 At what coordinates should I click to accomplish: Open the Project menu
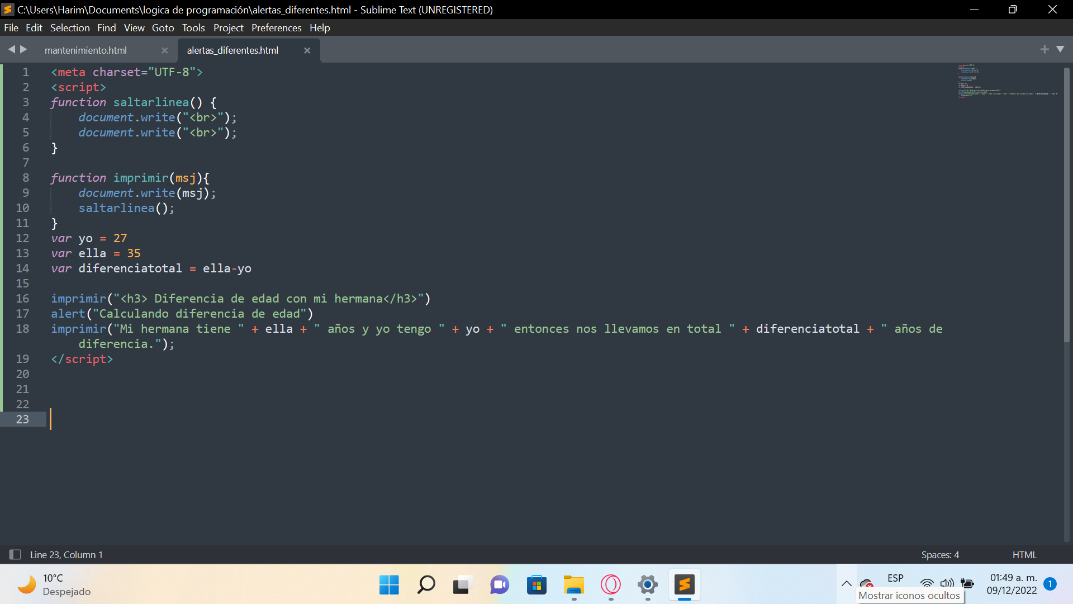[229, 27]
